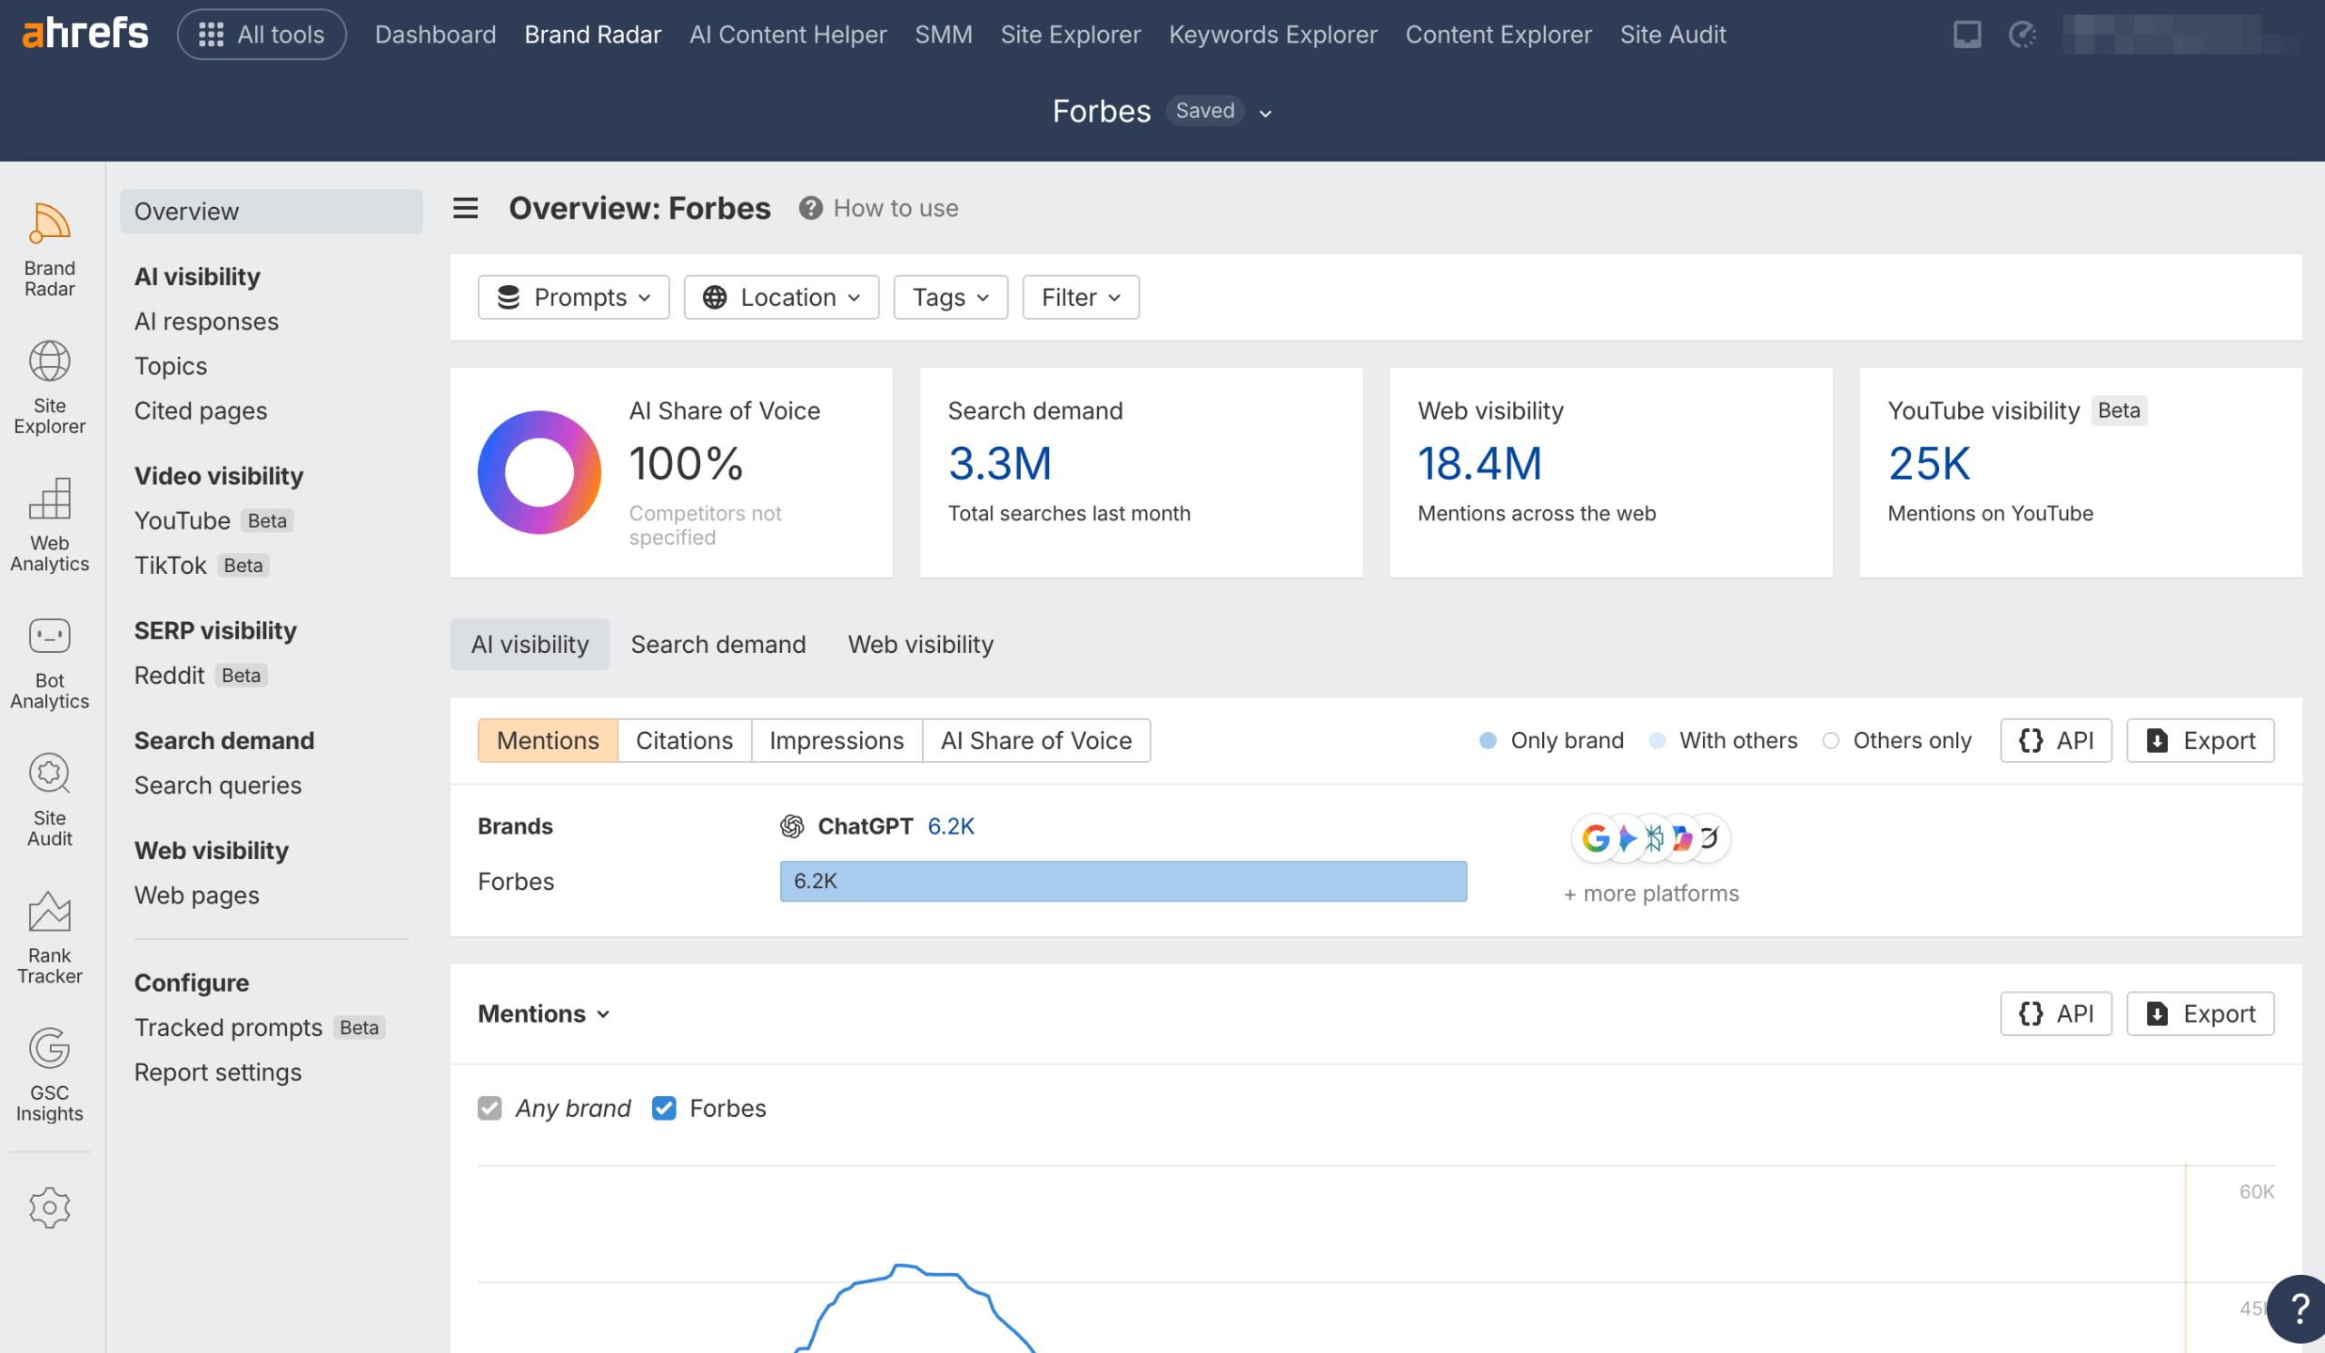This screenshot has width=2325, height=1353.
Task: Toggle the Any brand checkbox
Action: click(x=490, y=1108)
